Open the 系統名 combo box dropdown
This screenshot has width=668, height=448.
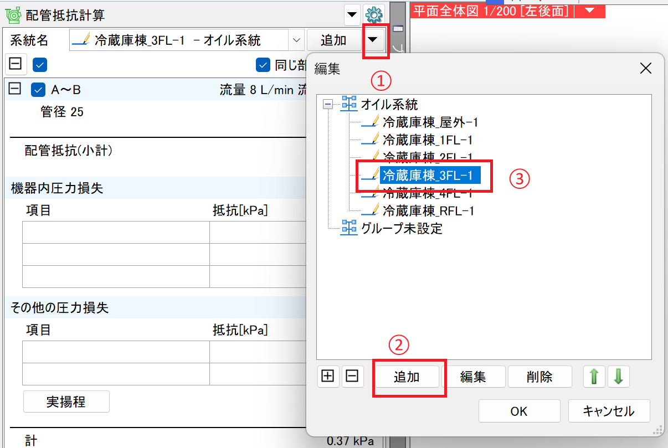pos(296,40)
